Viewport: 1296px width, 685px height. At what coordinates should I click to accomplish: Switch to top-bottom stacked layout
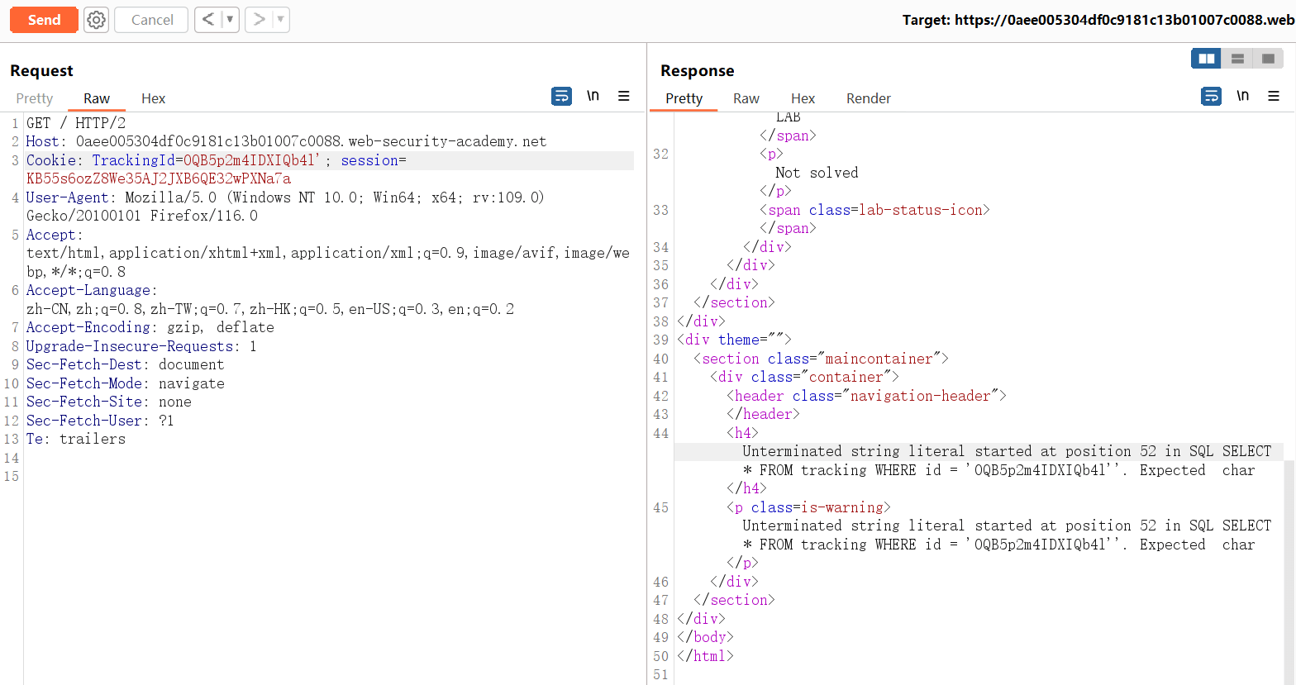(x=1237, y=59)
